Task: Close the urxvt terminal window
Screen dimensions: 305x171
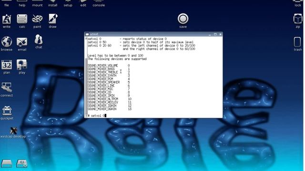Action: point(220,34)
